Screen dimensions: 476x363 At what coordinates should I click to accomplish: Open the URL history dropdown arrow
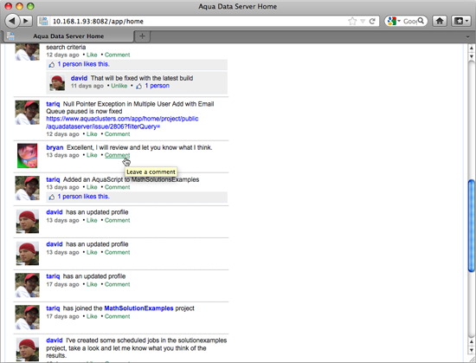[363, 22]
